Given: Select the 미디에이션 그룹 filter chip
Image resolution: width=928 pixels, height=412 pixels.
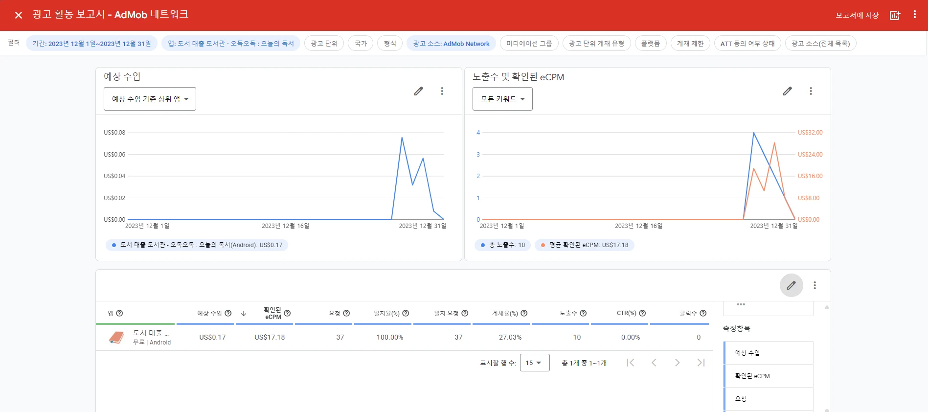Looking at the screenshot, I should (x=529, y=44).
